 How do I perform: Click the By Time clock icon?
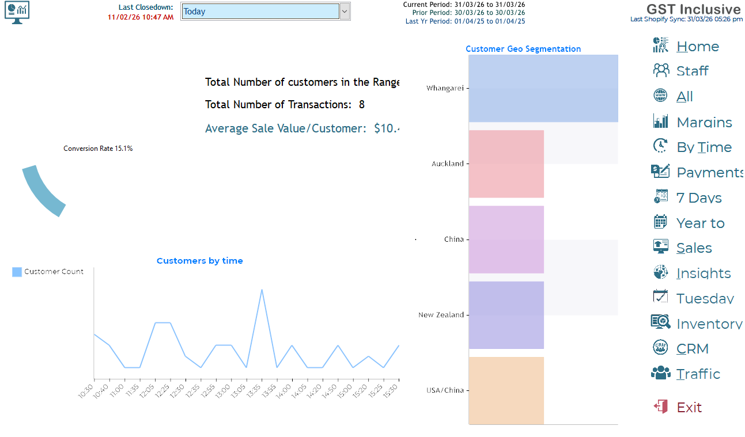(661, 146)
